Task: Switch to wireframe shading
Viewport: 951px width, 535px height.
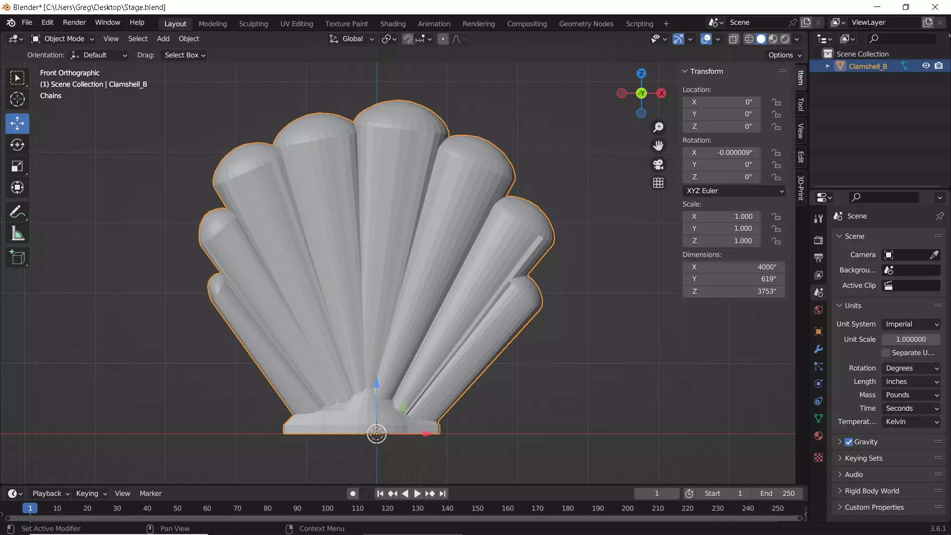Action: pos(749,39)
